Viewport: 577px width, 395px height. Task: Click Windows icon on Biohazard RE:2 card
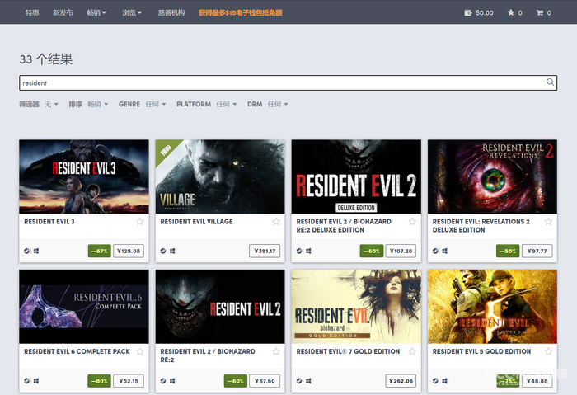point(172,381)
